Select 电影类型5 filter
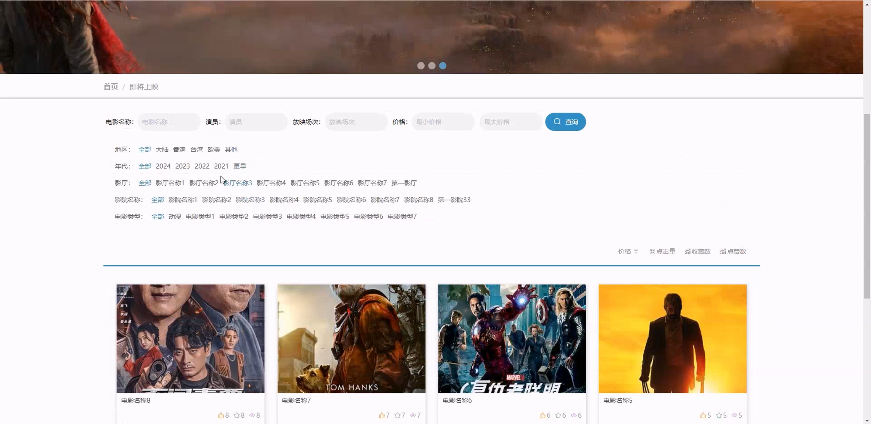The height and width of the screenshot is (424, 871). click(335, 216)
